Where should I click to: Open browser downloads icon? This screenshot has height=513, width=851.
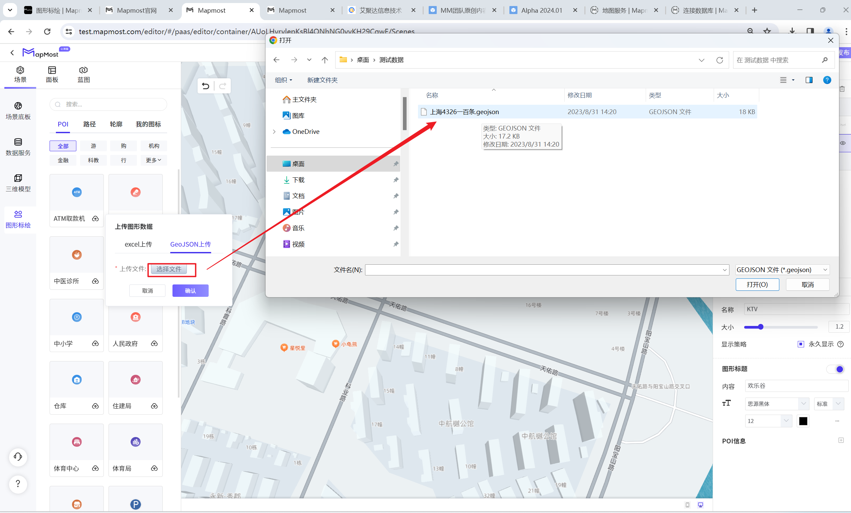(x=792, y=31)
